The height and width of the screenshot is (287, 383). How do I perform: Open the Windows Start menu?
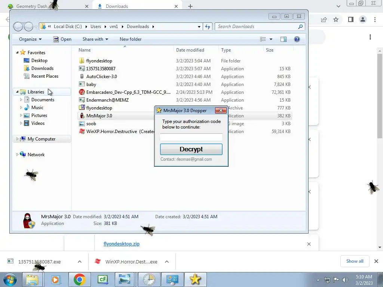pos(10,280)
